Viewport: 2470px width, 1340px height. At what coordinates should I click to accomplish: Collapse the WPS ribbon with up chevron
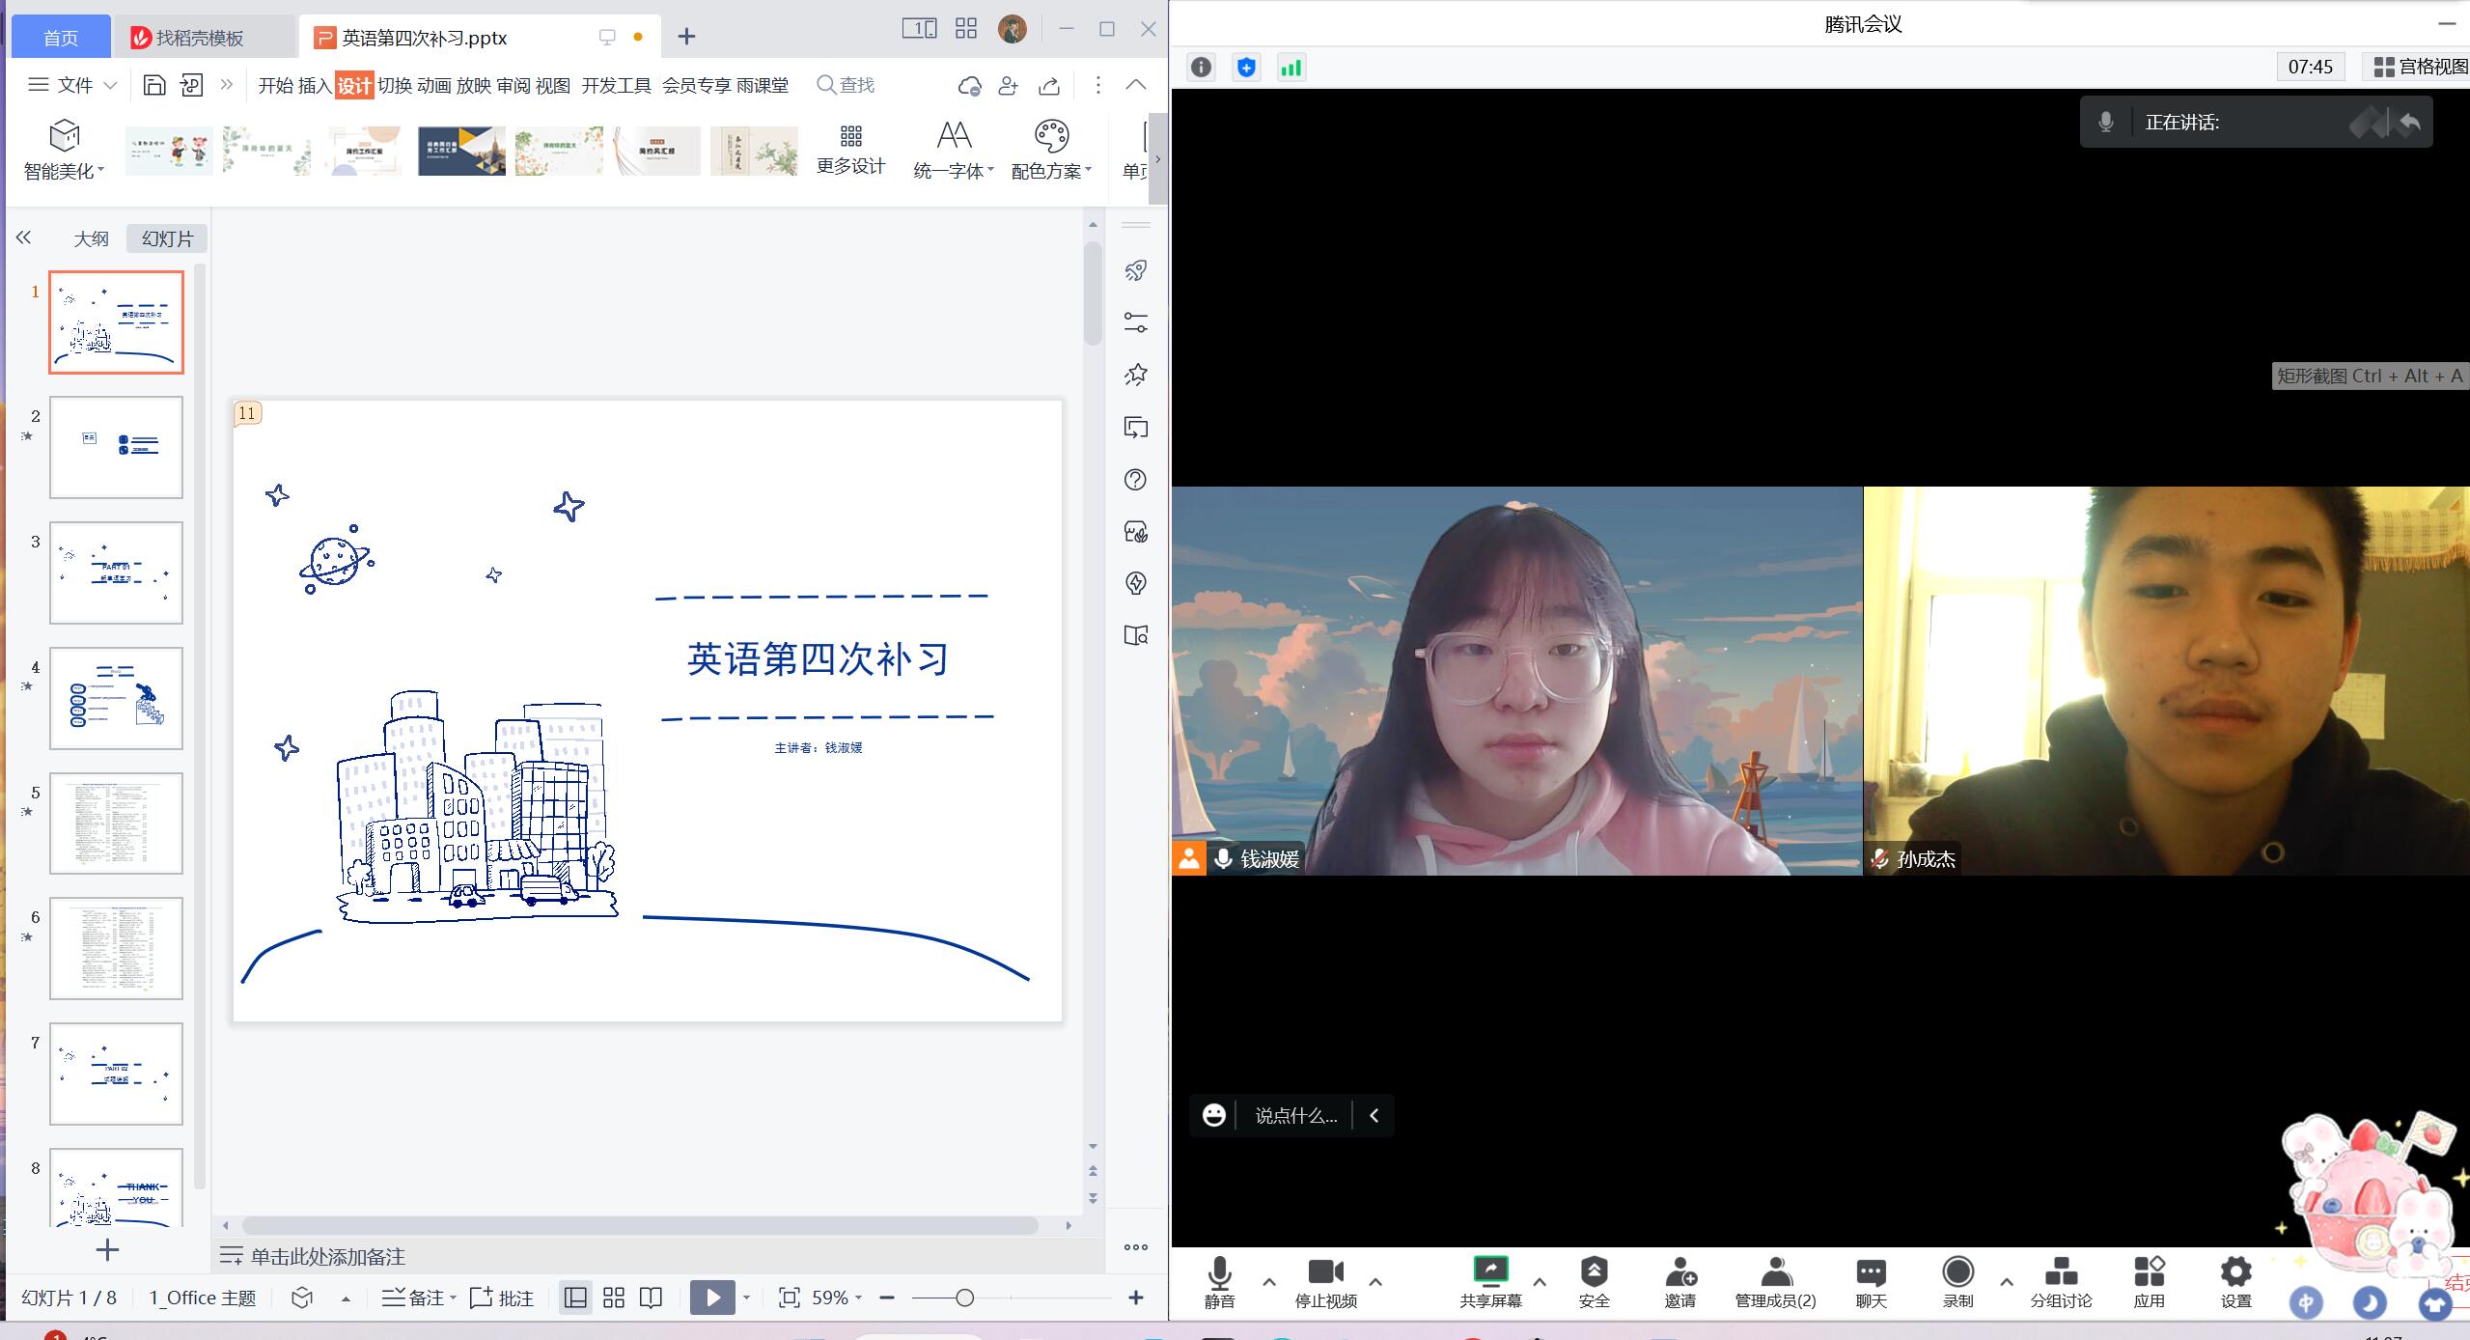1136,85
